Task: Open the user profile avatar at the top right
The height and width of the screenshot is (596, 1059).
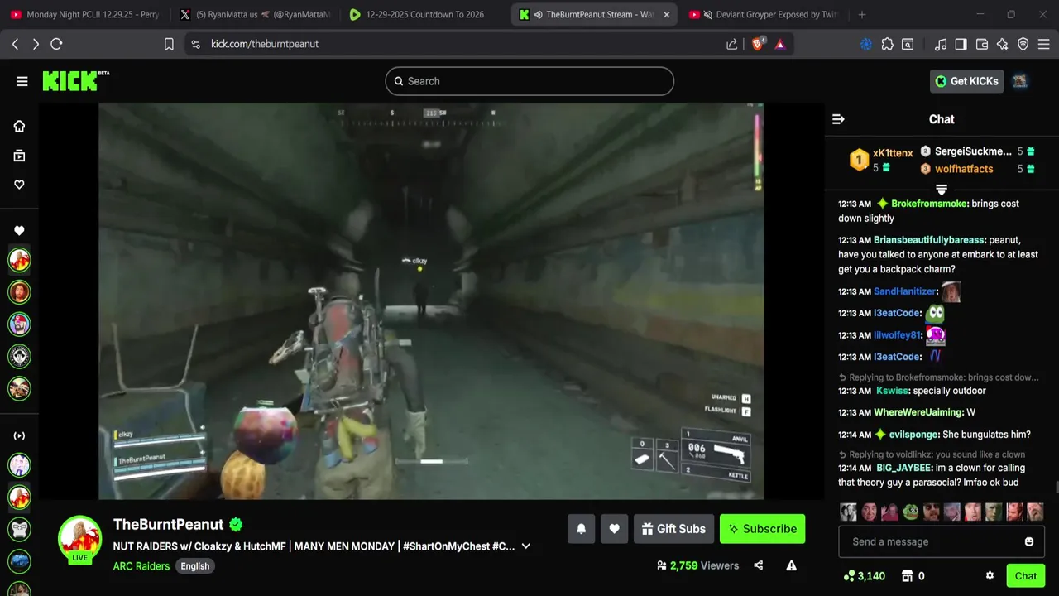Action: pyautogui.click(x=1020, y=81)
